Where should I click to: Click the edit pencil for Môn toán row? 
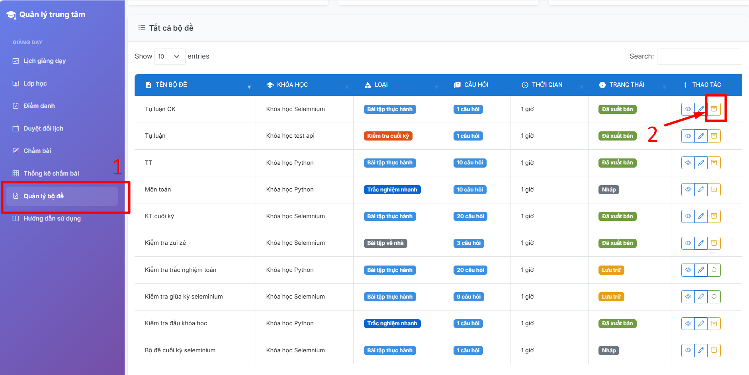701,189
